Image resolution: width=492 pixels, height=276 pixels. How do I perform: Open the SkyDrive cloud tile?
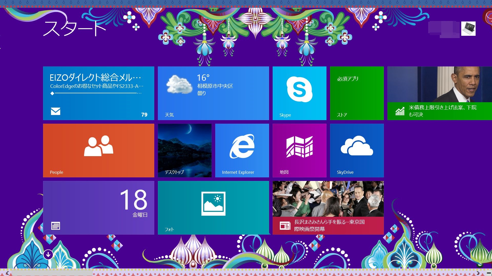click(357, 151)
